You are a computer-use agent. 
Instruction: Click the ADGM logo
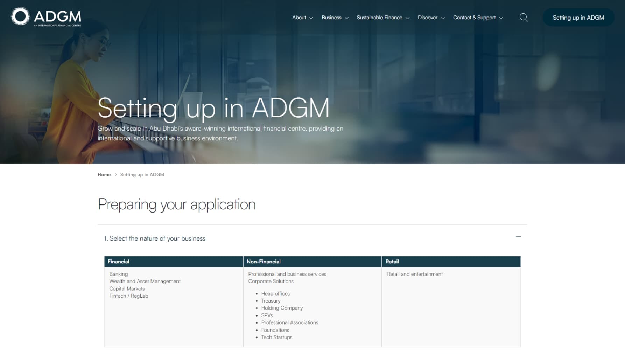point(46,16)
